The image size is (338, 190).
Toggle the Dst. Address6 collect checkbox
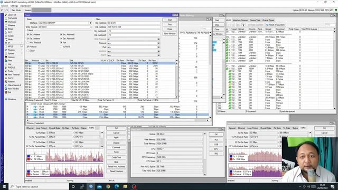61,39
